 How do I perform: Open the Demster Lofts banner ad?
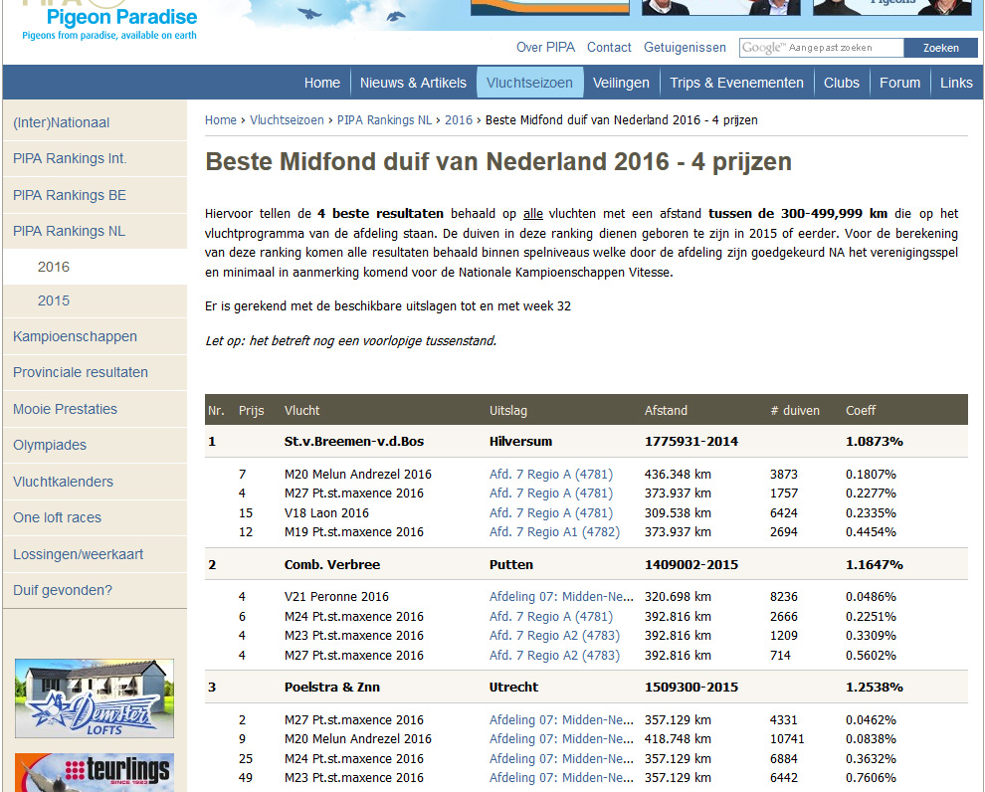click(x=95, y=698)
